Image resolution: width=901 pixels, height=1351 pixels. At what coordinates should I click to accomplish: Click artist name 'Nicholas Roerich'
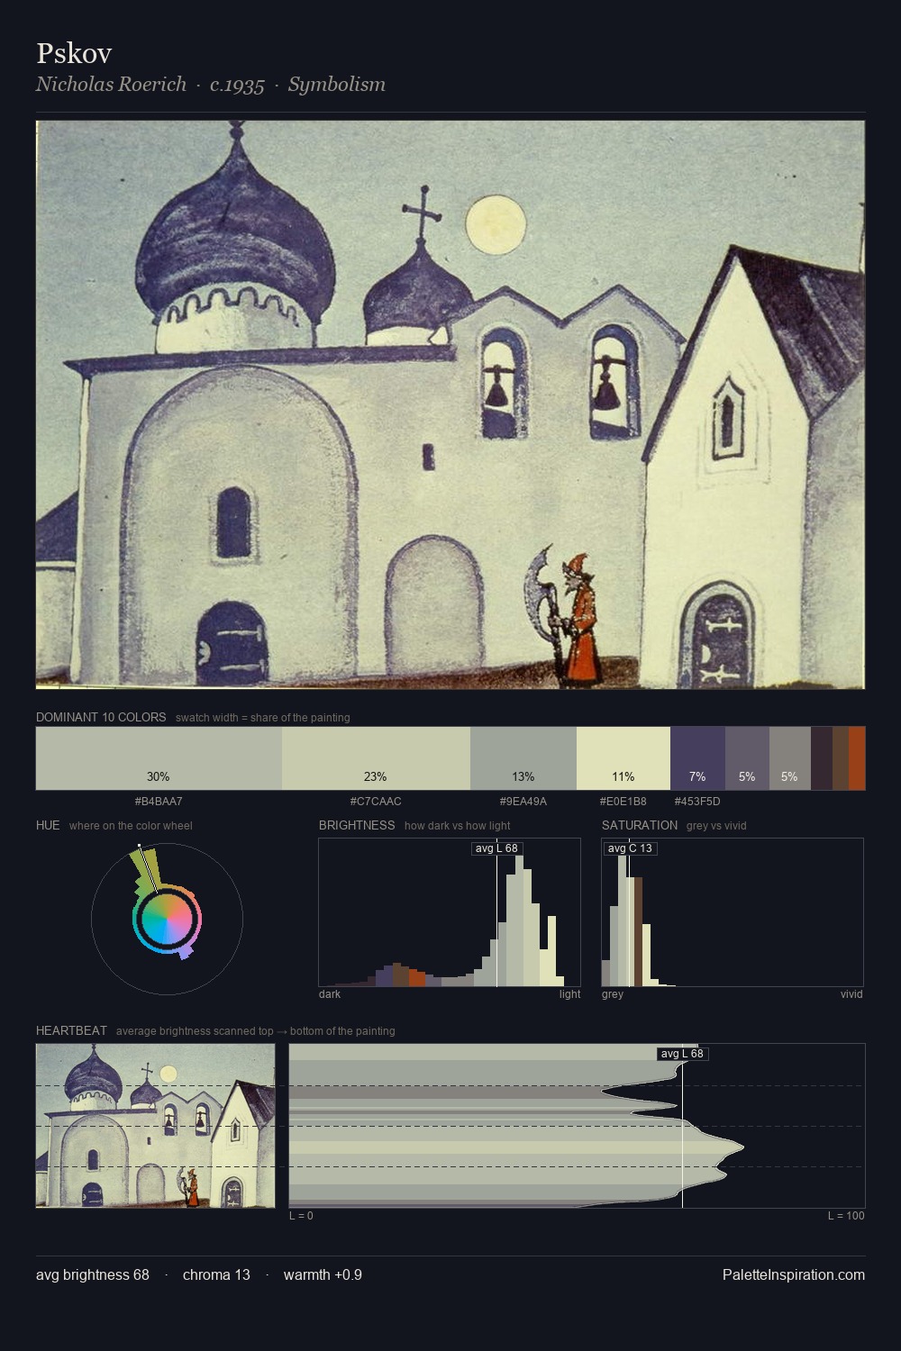[111, 85]
